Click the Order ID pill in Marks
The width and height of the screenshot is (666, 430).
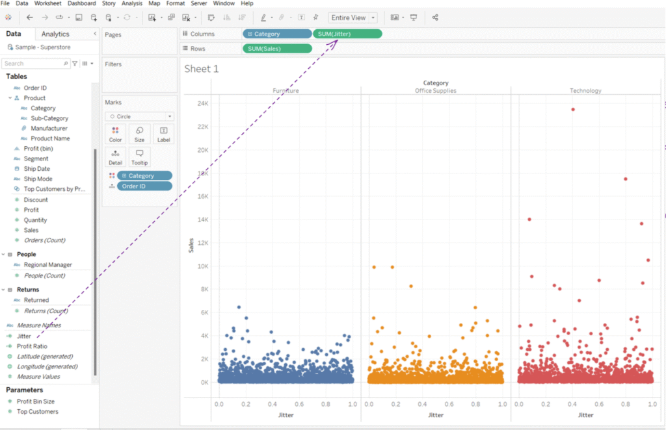tap(144, 186)
